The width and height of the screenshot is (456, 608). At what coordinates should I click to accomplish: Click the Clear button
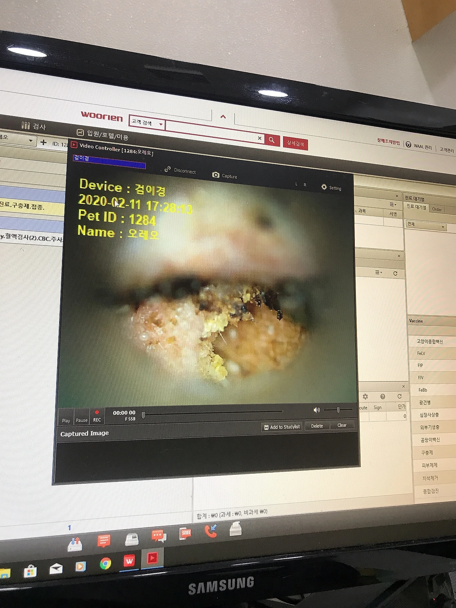(x=342, y=425)
